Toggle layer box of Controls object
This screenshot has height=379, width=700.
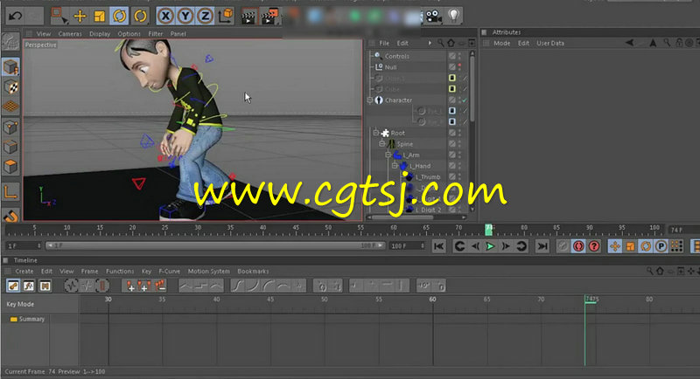tap(452, 56)
